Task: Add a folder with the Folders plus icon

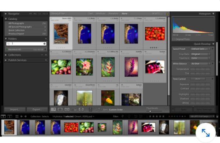Action: point(46,39)
